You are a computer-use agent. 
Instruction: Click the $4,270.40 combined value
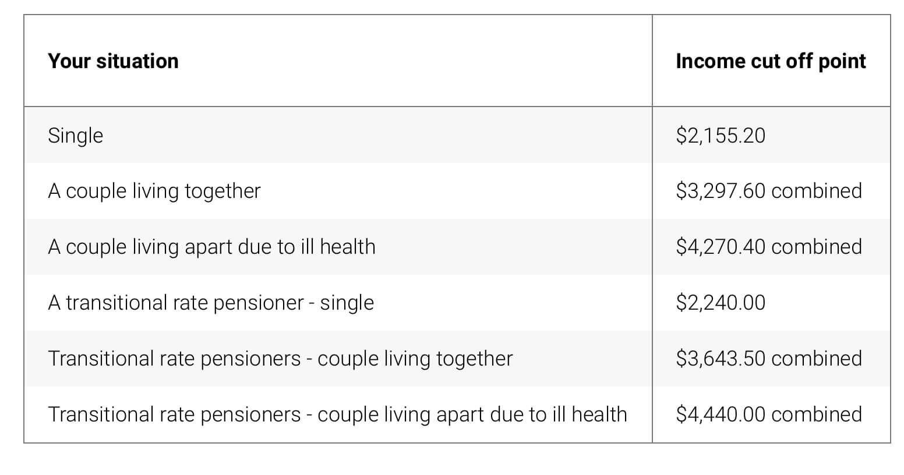coord(769,247)
